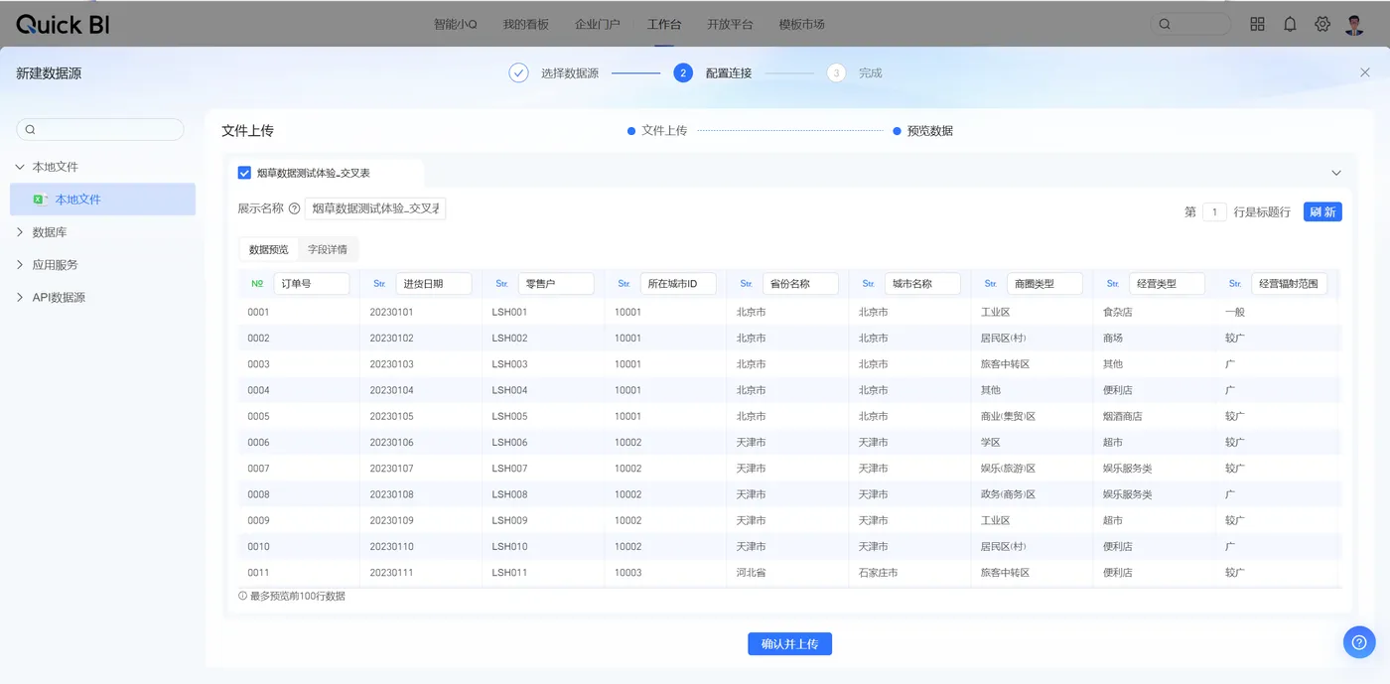Edit the 经营辐射范围 column name field
The image size is (1390, 684).
(1289, 284)
